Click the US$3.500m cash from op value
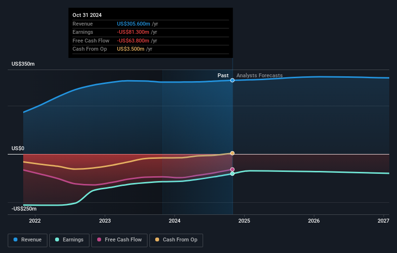The image size is (397, 253). (x=131, y=49)
